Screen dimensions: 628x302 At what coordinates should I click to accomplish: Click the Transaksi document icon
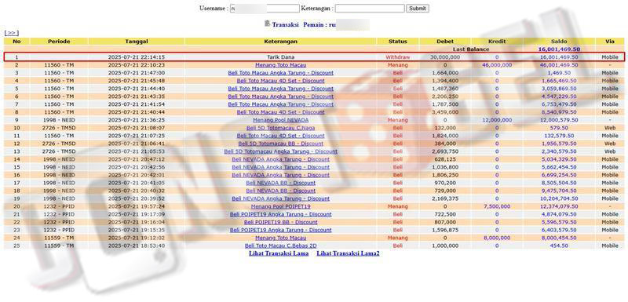tap(268, 24)
